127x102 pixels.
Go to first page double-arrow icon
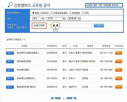[52, 98]
